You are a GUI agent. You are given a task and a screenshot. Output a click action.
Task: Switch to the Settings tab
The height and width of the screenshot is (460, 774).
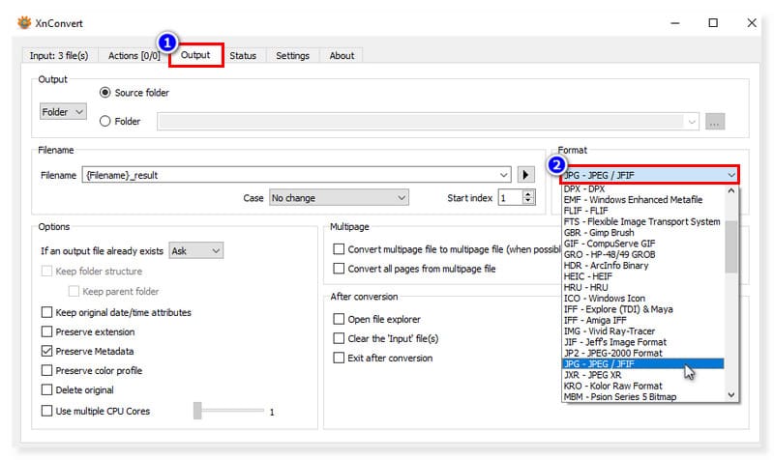pos(292,56)
